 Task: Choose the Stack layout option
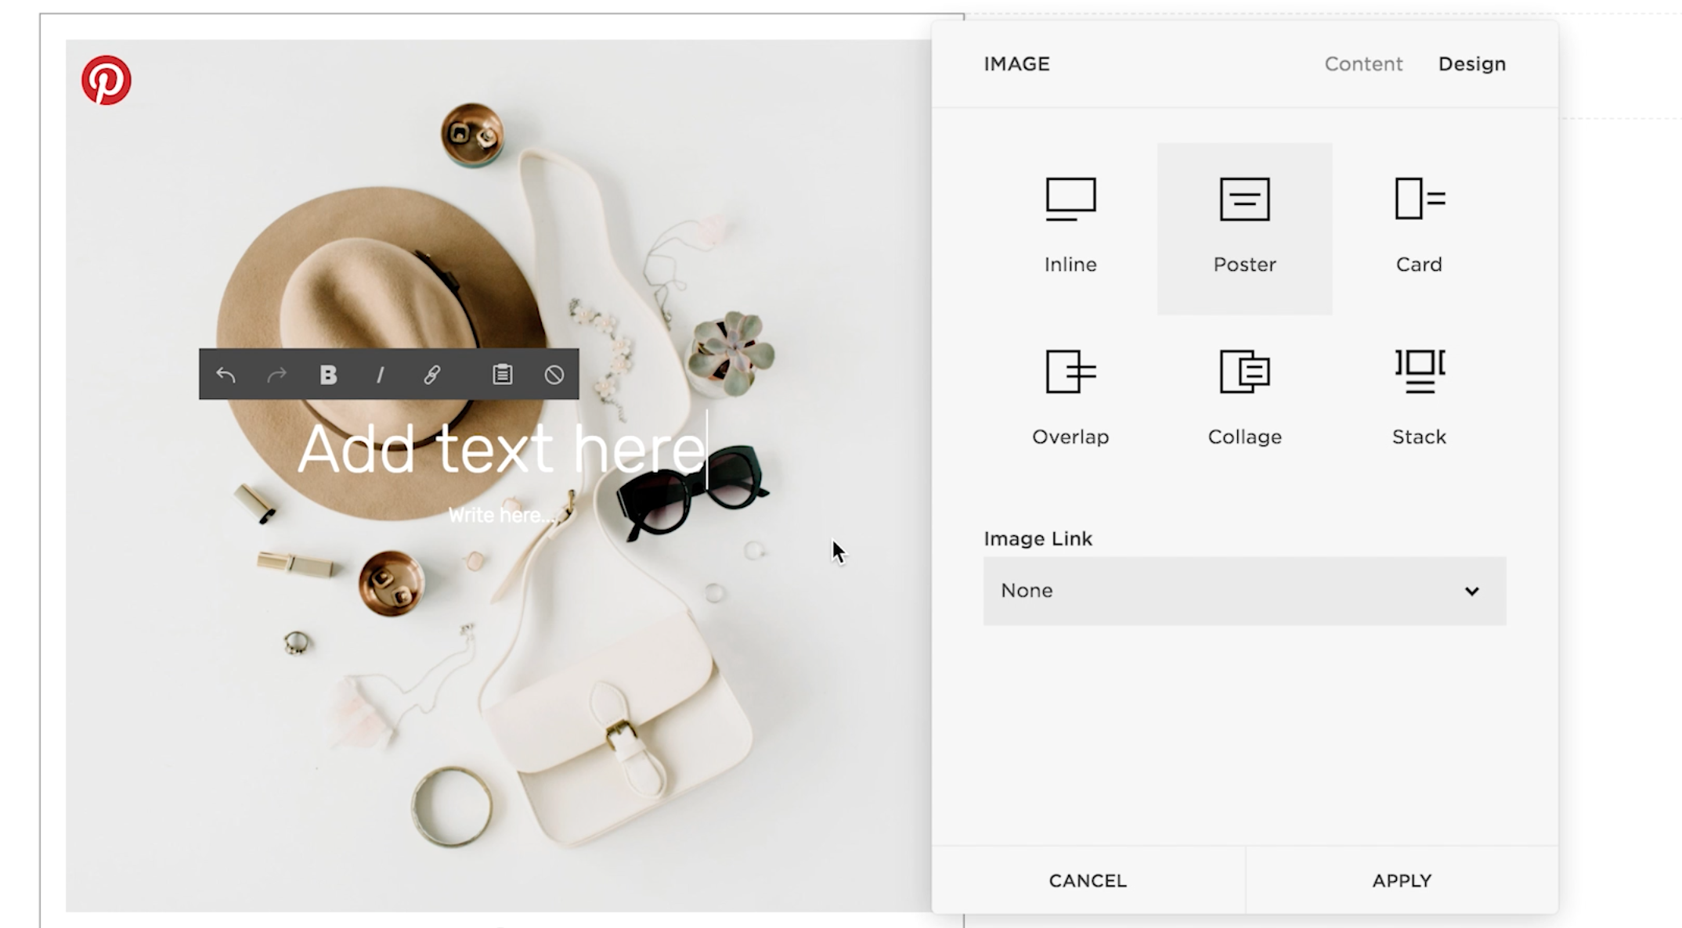1418,397
